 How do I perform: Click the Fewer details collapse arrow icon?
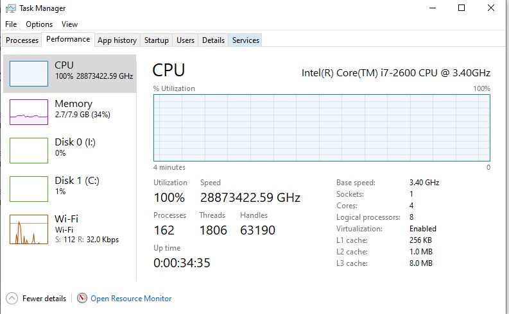[x=12, y=299]
